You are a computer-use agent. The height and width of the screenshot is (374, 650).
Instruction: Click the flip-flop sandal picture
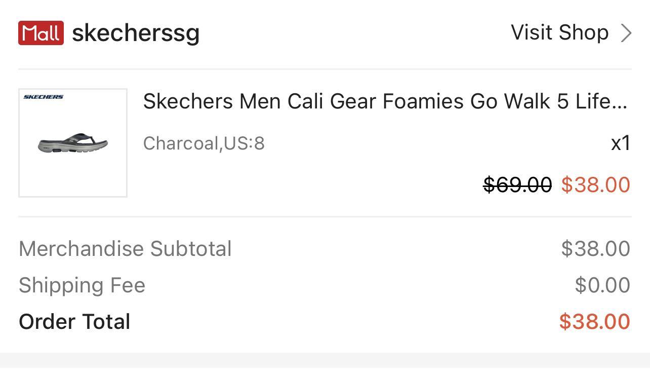(73, 143)
